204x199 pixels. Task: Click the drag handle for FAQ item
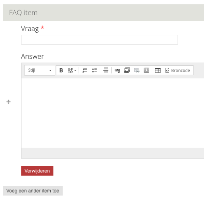(x=9, y=102)
